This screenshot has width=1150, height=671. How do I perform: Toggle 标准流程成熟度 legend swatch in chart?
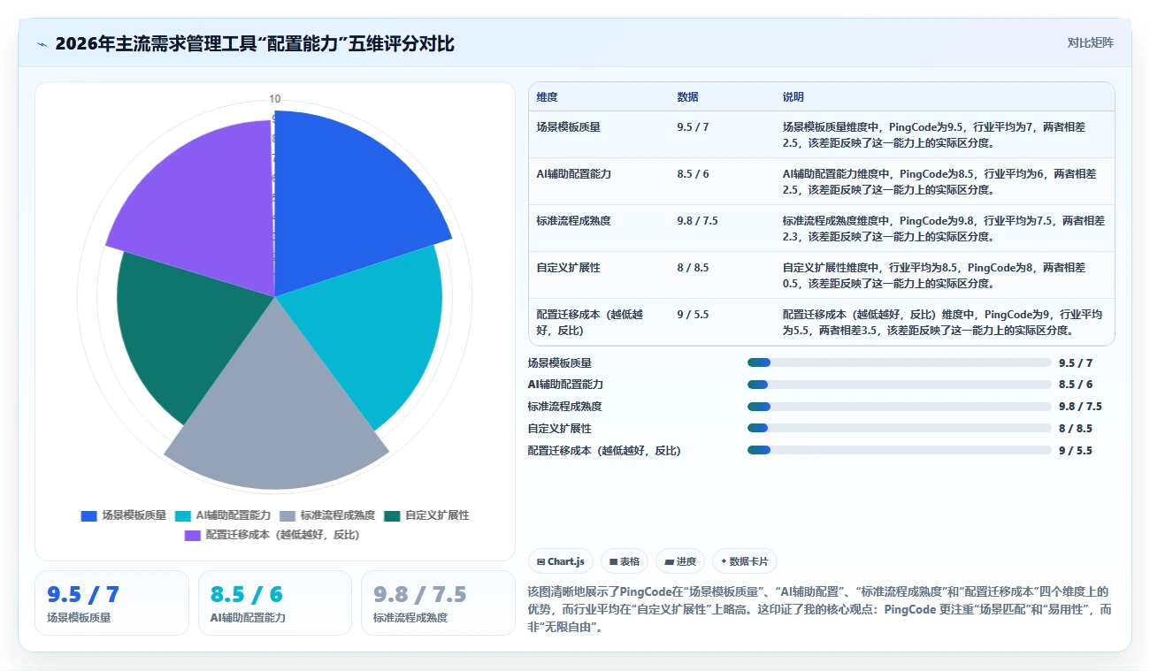[287, 515]
